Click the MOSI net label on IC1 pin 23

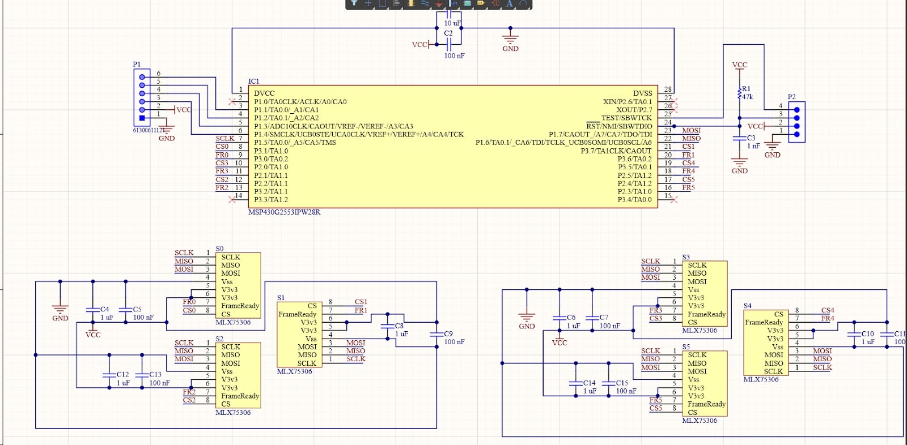coord(691,130)
